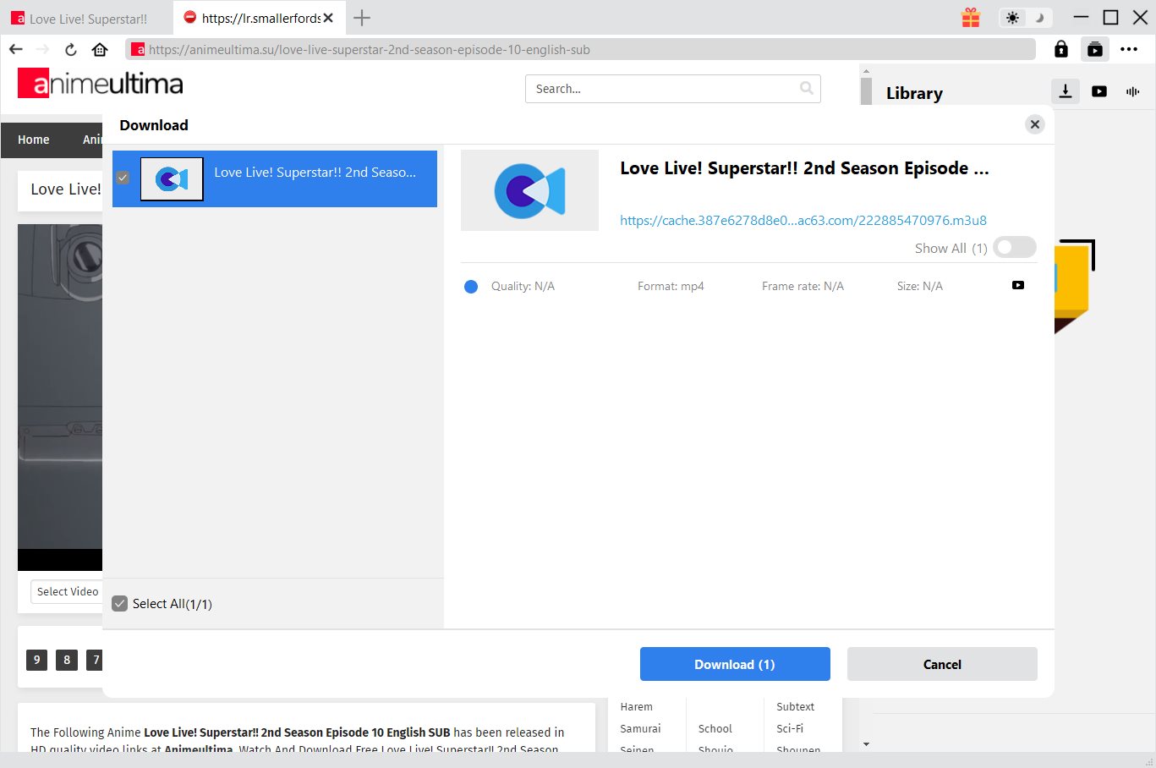Click the Download (1) button
The height and width of the screenshot is (768, 1156).
click(x=734, y=664)
